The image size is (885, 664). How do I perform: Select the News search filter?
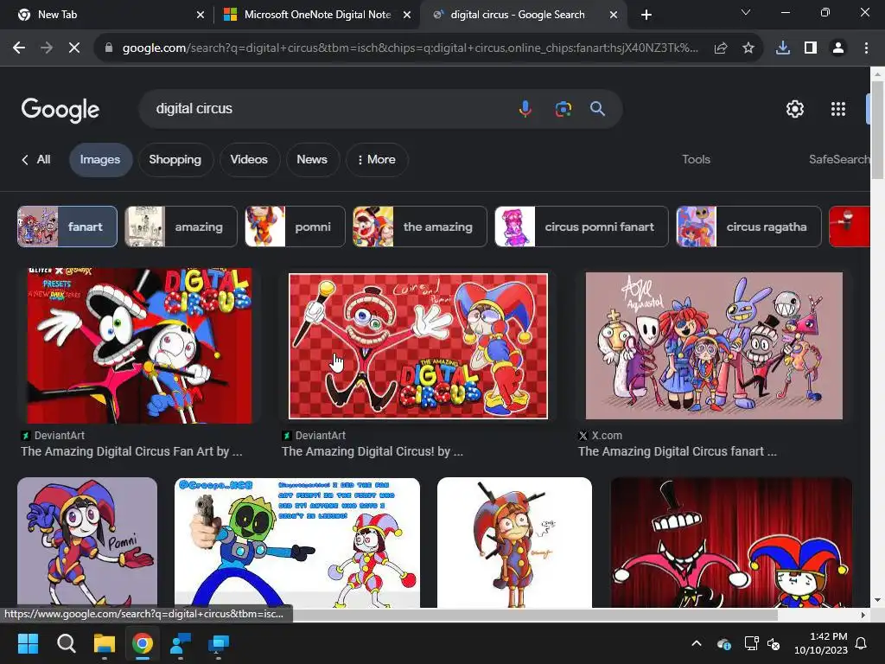[x=312, y=160]
